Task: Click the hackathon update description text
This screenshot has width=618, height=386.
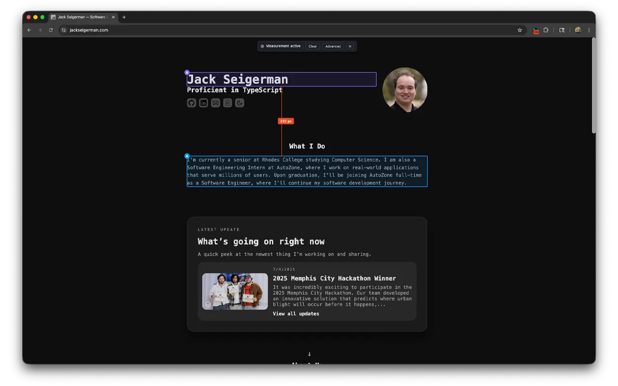Action: click(x=342, y=296)
